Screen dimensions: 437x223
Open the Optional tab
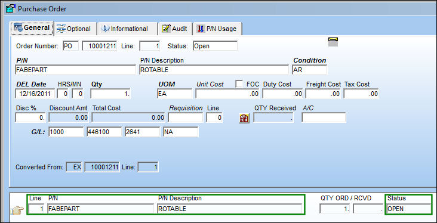74,29
